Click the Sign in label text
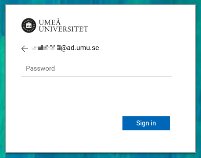Screen dimensions: 201x158 146,123
